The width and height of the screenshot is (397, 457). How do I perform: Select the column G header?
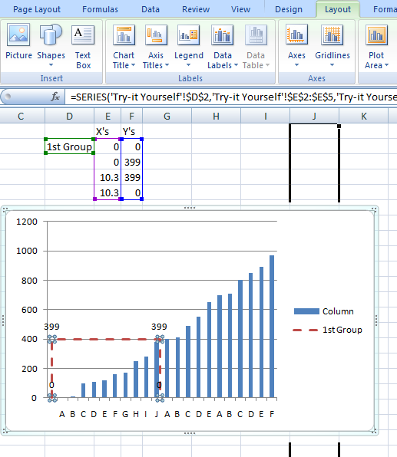(x=167, y=117)
